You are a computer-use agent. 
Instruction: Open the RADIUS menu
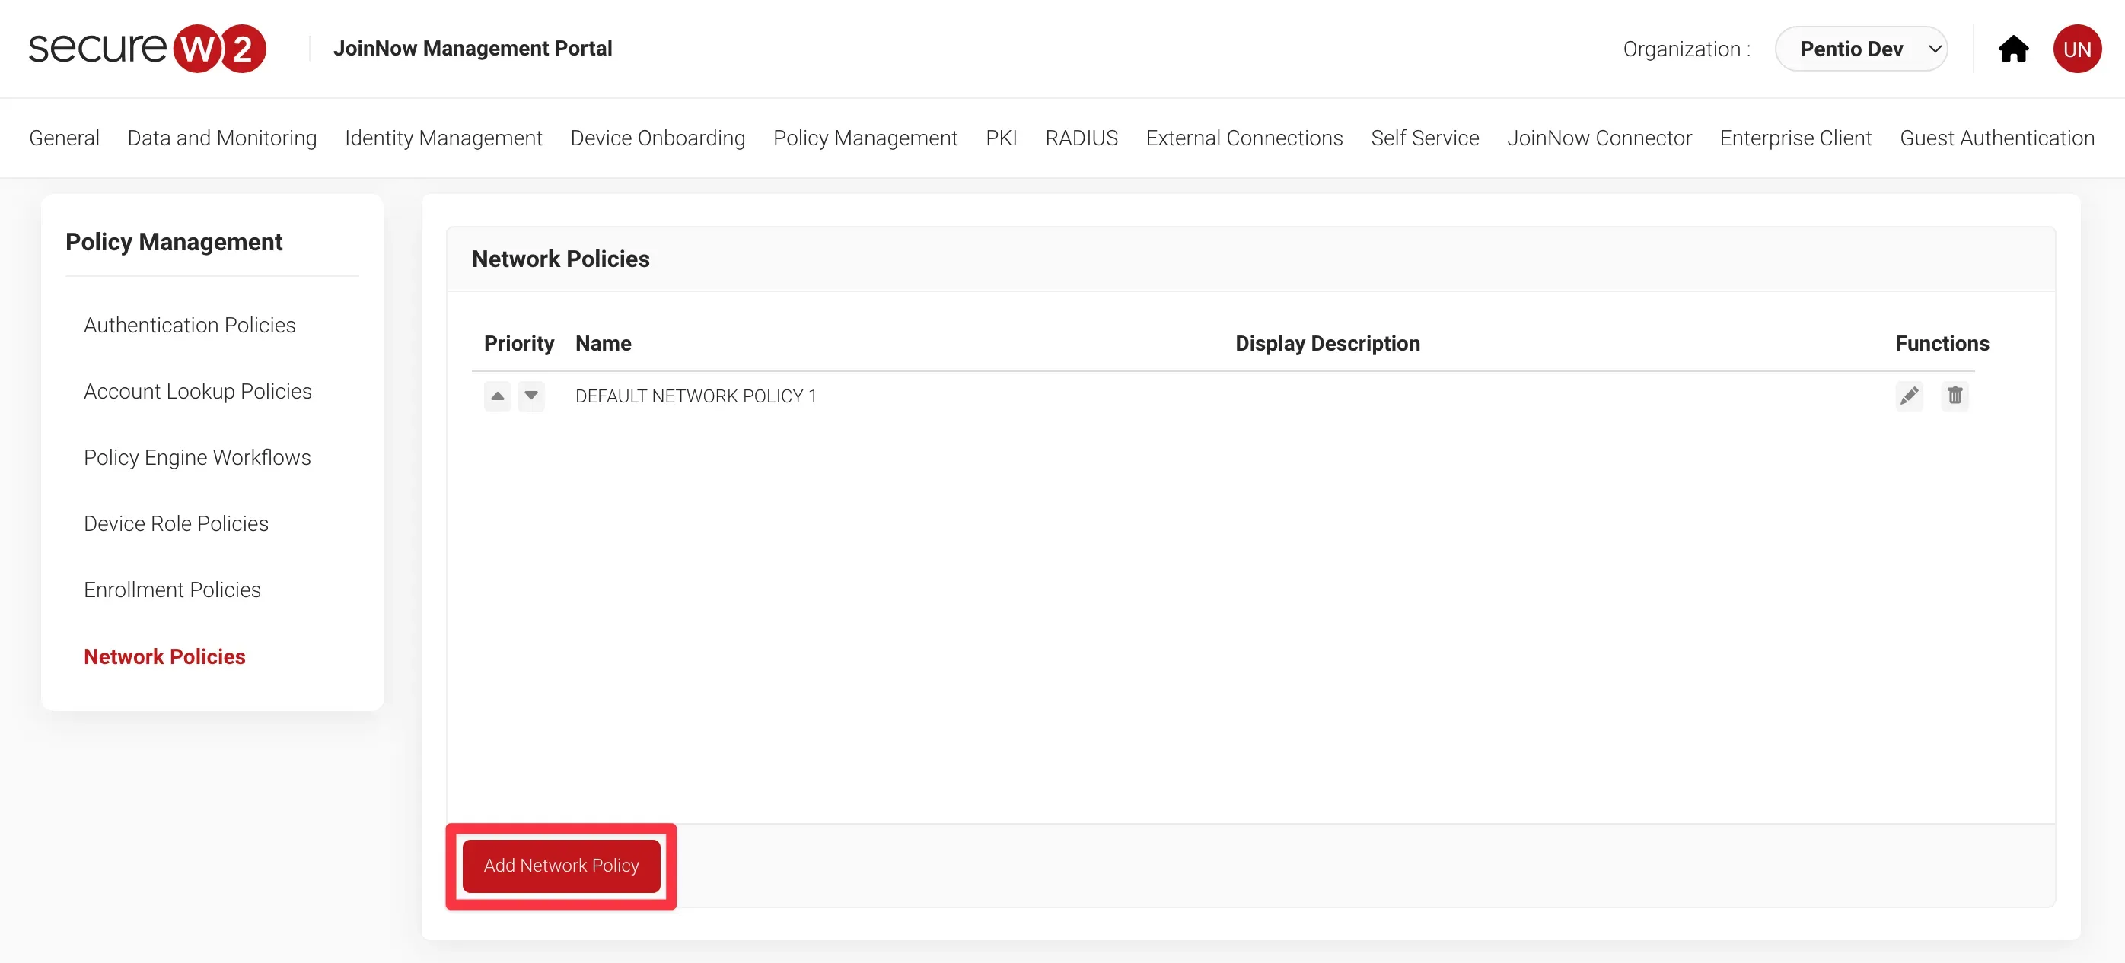pos(1081,138)
